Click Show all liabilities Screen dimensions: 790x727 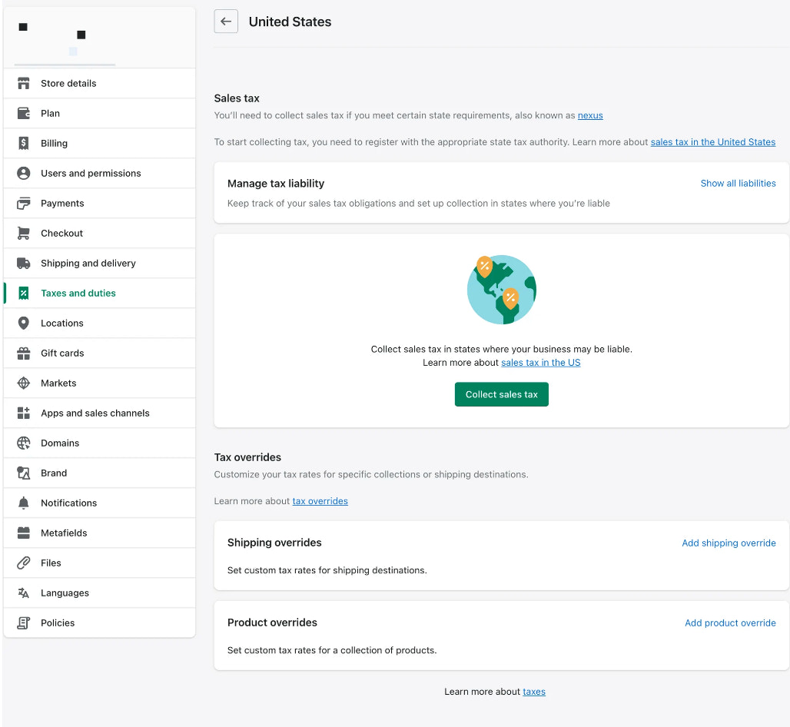pos(738,183)
